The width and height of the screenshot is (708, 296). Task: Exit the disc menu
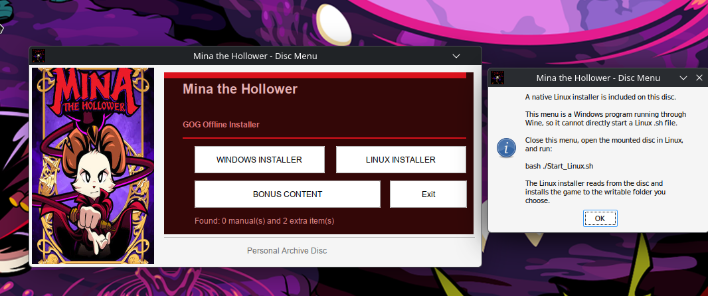(428, 194)
